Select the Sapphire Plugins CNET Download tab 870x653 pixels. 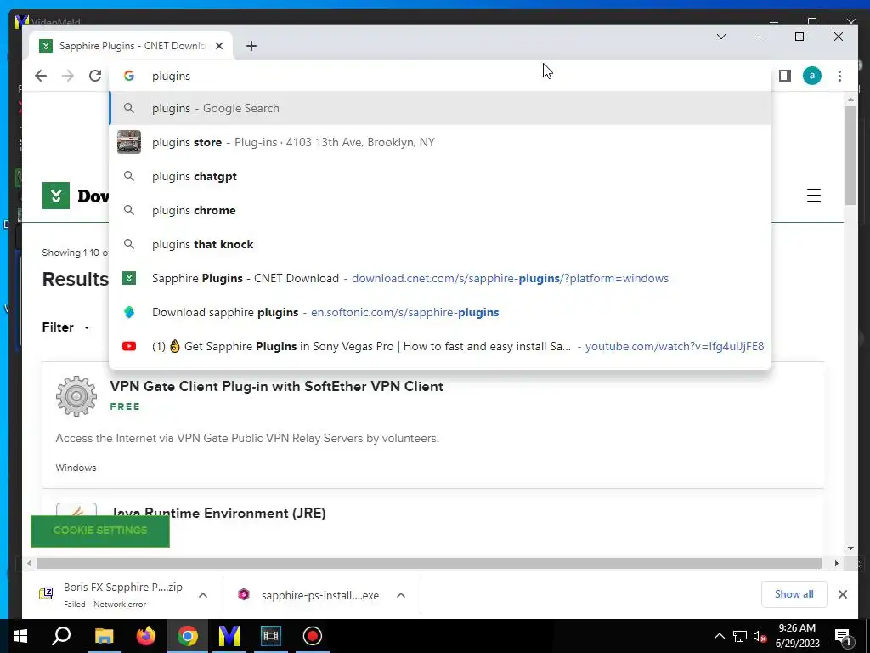(131, 46)
